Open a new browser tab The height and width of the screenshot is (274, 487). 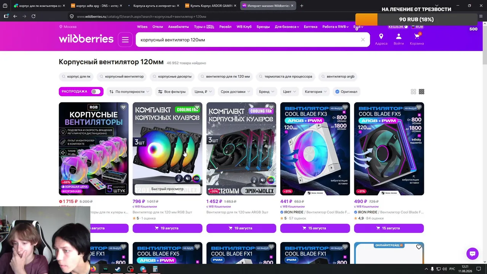tap(302, 6)
